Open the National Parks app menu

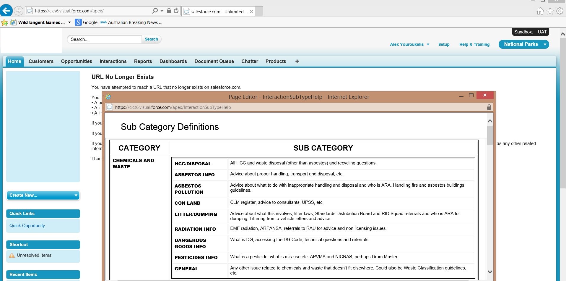pos(524,44)
